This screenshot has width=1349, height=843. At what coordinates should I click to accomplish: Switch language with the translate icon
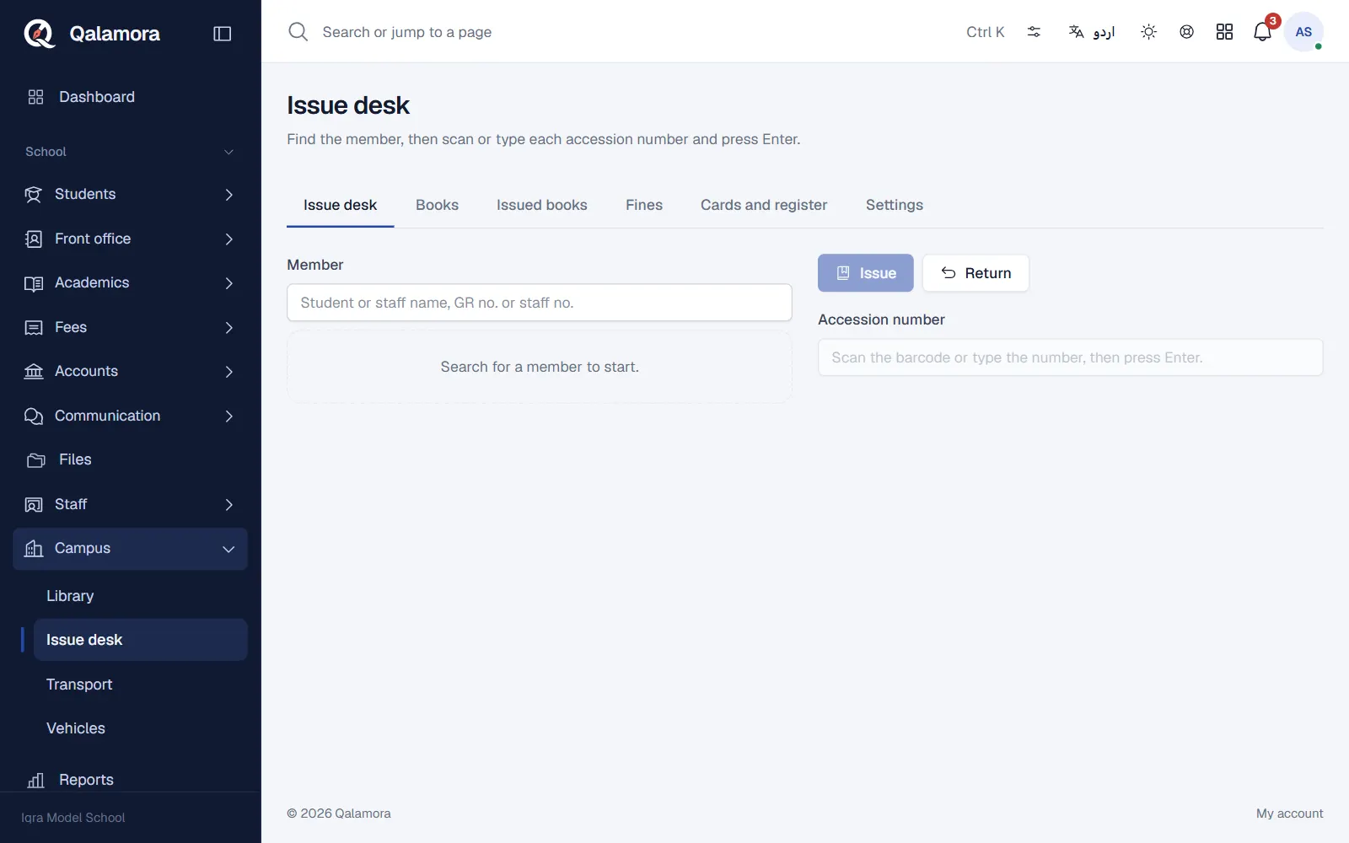pyautogui.click(x=1076, y=32)
